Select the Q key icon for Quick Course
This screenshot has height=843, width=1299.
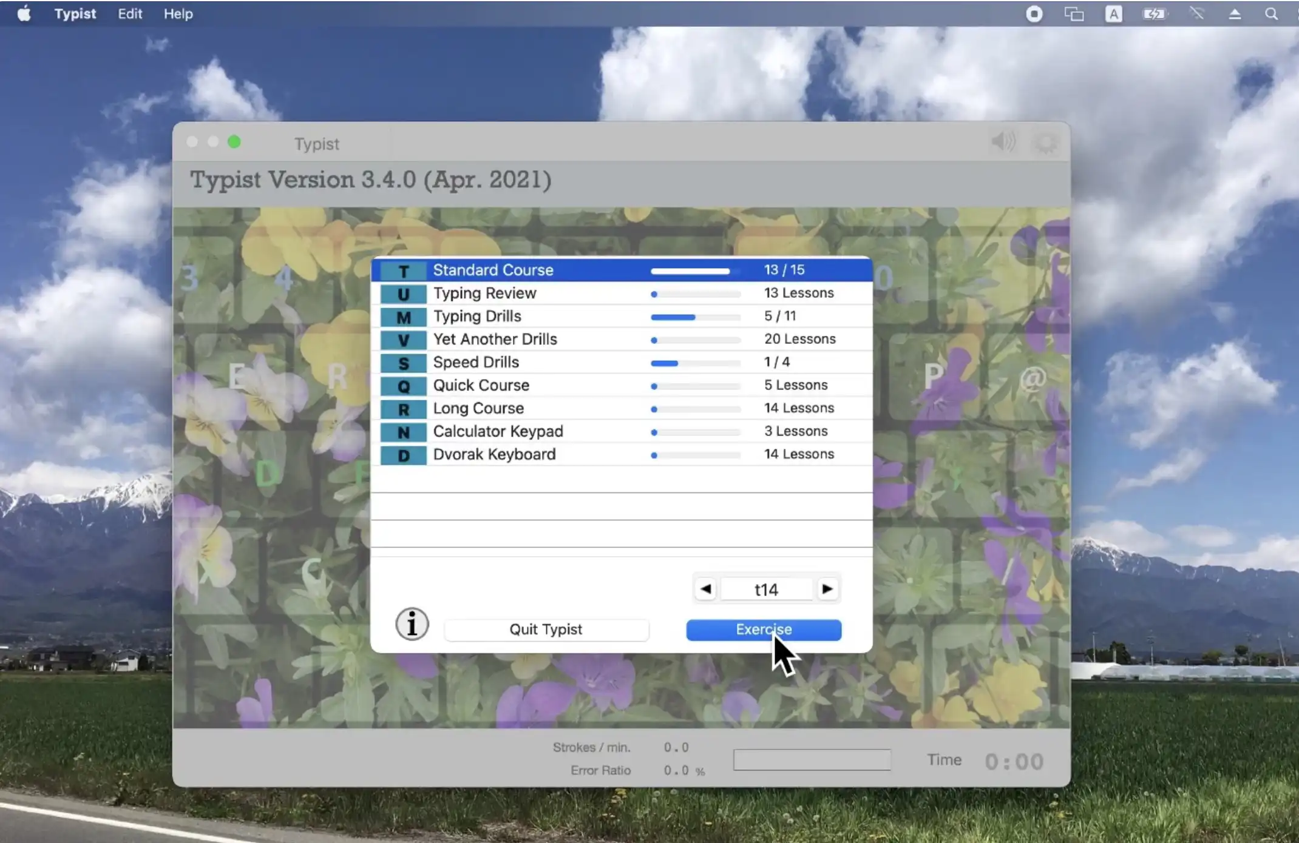[403, 386]
